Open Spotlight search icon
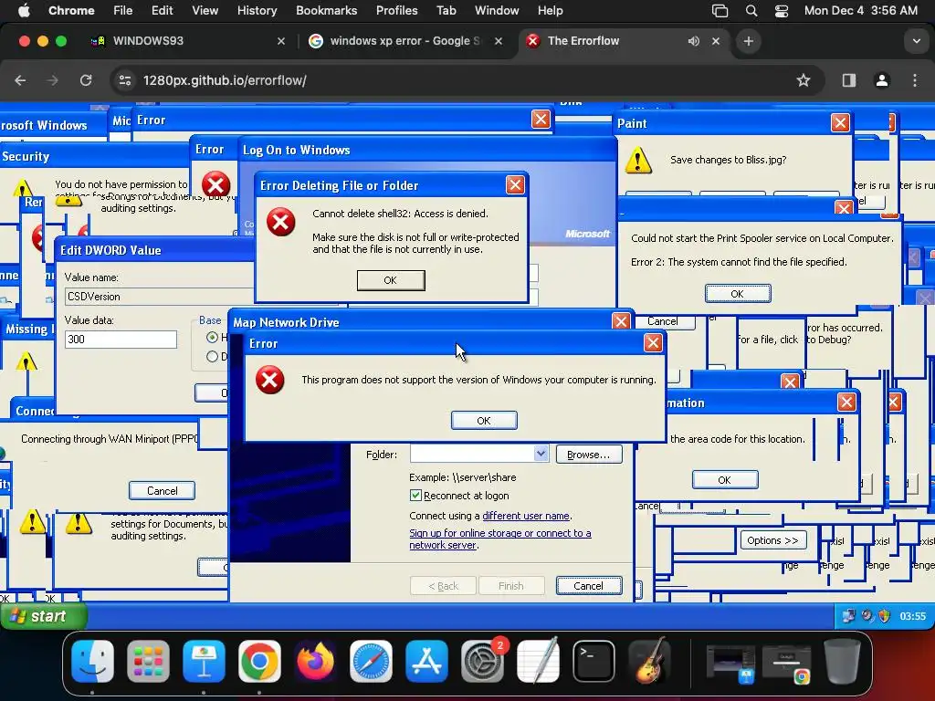The image size is (935, 701). click(751, 10)
